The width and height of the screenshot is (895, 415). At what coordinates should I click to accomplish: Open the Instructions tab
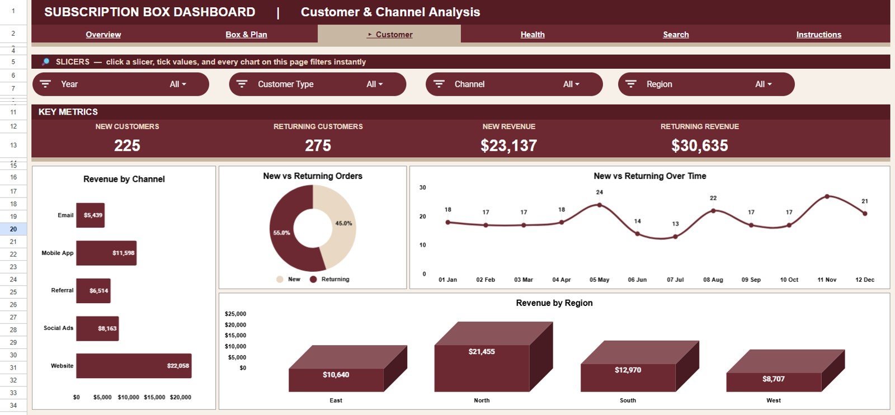(x=819, y=34)
